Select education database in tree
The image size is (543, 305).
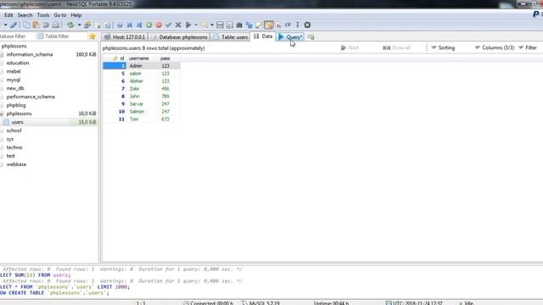pyautogui.click(x=18, y=63)
